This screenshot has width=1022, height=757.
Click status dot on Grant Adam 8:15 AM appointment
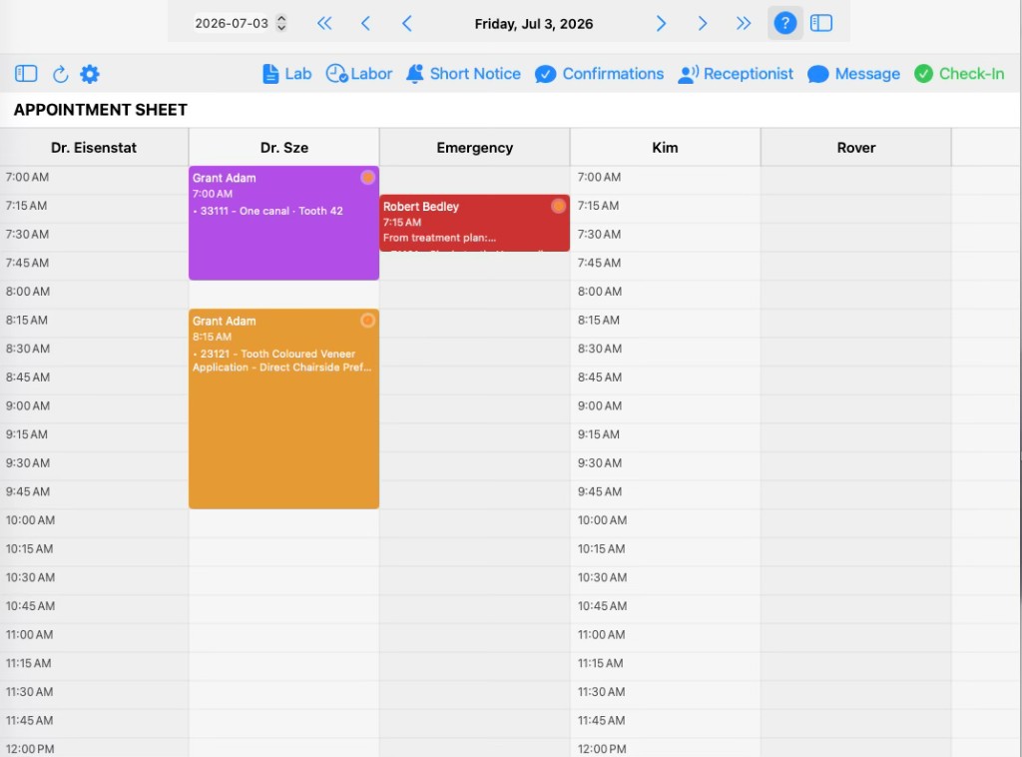click(367, 321)
